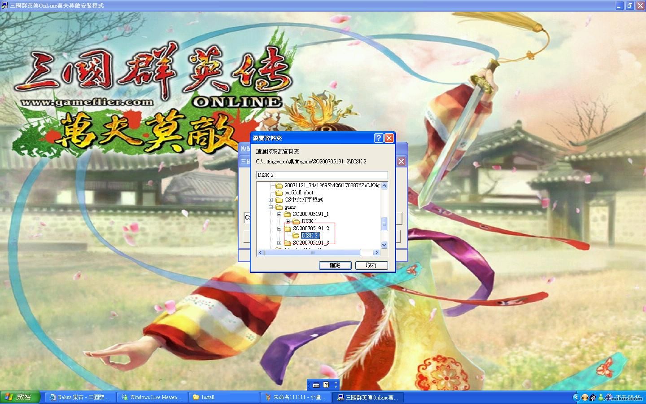Click the horizontal scroll right arrow
This screenshot has height=404, width=646.
[377, 253]
